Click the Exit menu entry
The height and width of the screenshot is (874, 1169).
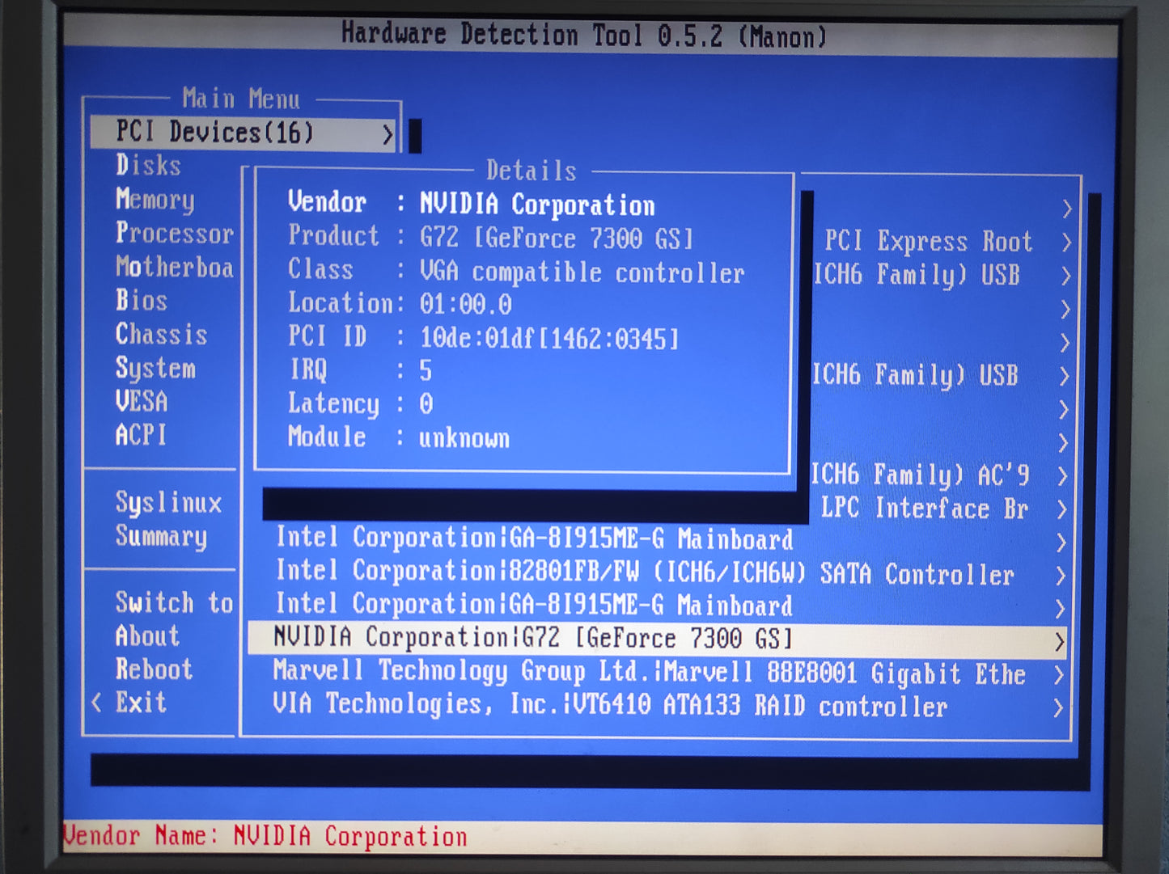coord(141,703)
